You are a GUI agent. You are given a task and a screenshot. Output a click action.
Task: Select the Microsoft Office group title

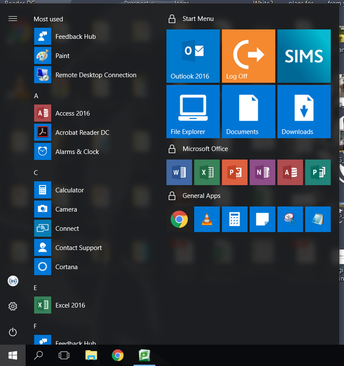pos(205,149)
